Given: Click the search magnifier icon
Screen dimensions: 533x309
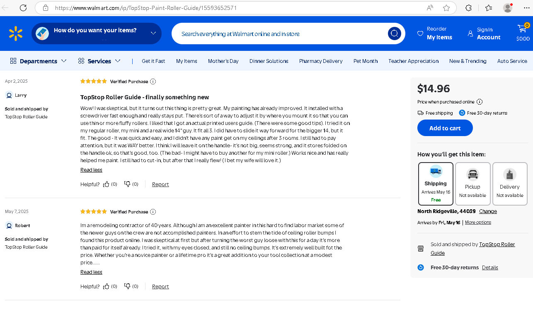Looking at the screenshot, I should pyautogui.click(x=394, y=34).
